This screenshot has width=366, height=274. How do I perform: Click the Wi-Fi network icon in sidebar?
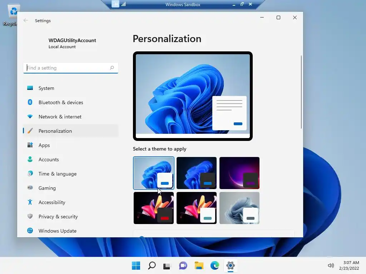click(x=30, y=116)
